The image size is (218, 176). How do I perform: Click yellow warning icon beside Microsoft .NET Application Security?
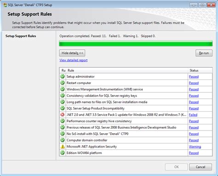point(63,147)
